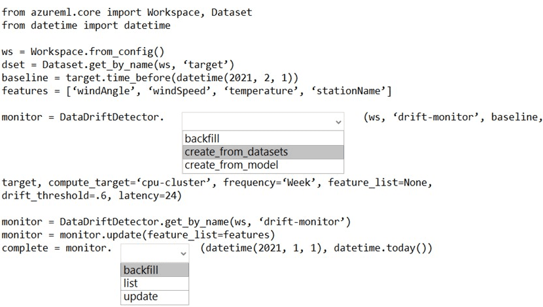The width and height of the screenshot is (543, 307).
Task: Pick the create_from_model option
Action: (231, 165)
